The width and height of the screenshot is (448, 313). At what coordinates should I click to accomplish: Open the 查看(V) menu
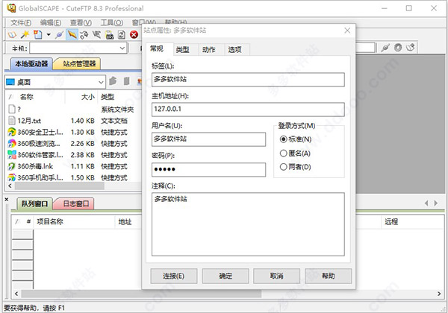pyautogui.click(x=81, y=22)
